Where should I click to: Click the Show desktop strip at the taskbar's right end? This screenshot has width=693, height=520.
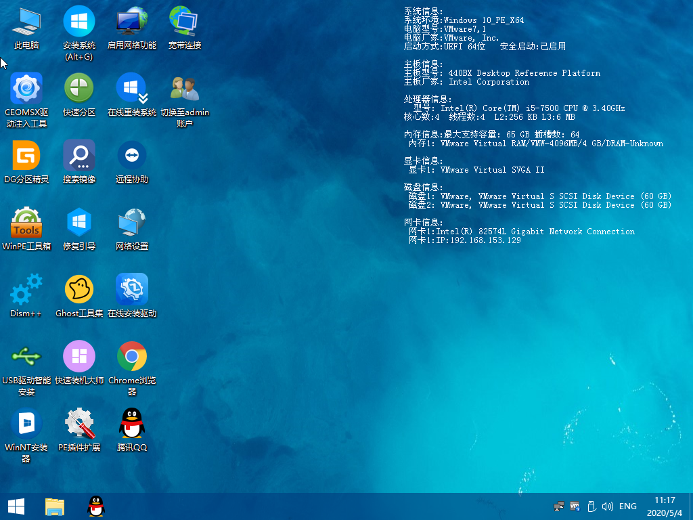click(x=691, y=506)
